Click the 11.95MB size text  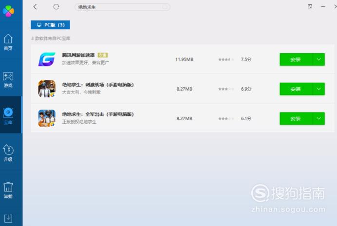point(184,59)
